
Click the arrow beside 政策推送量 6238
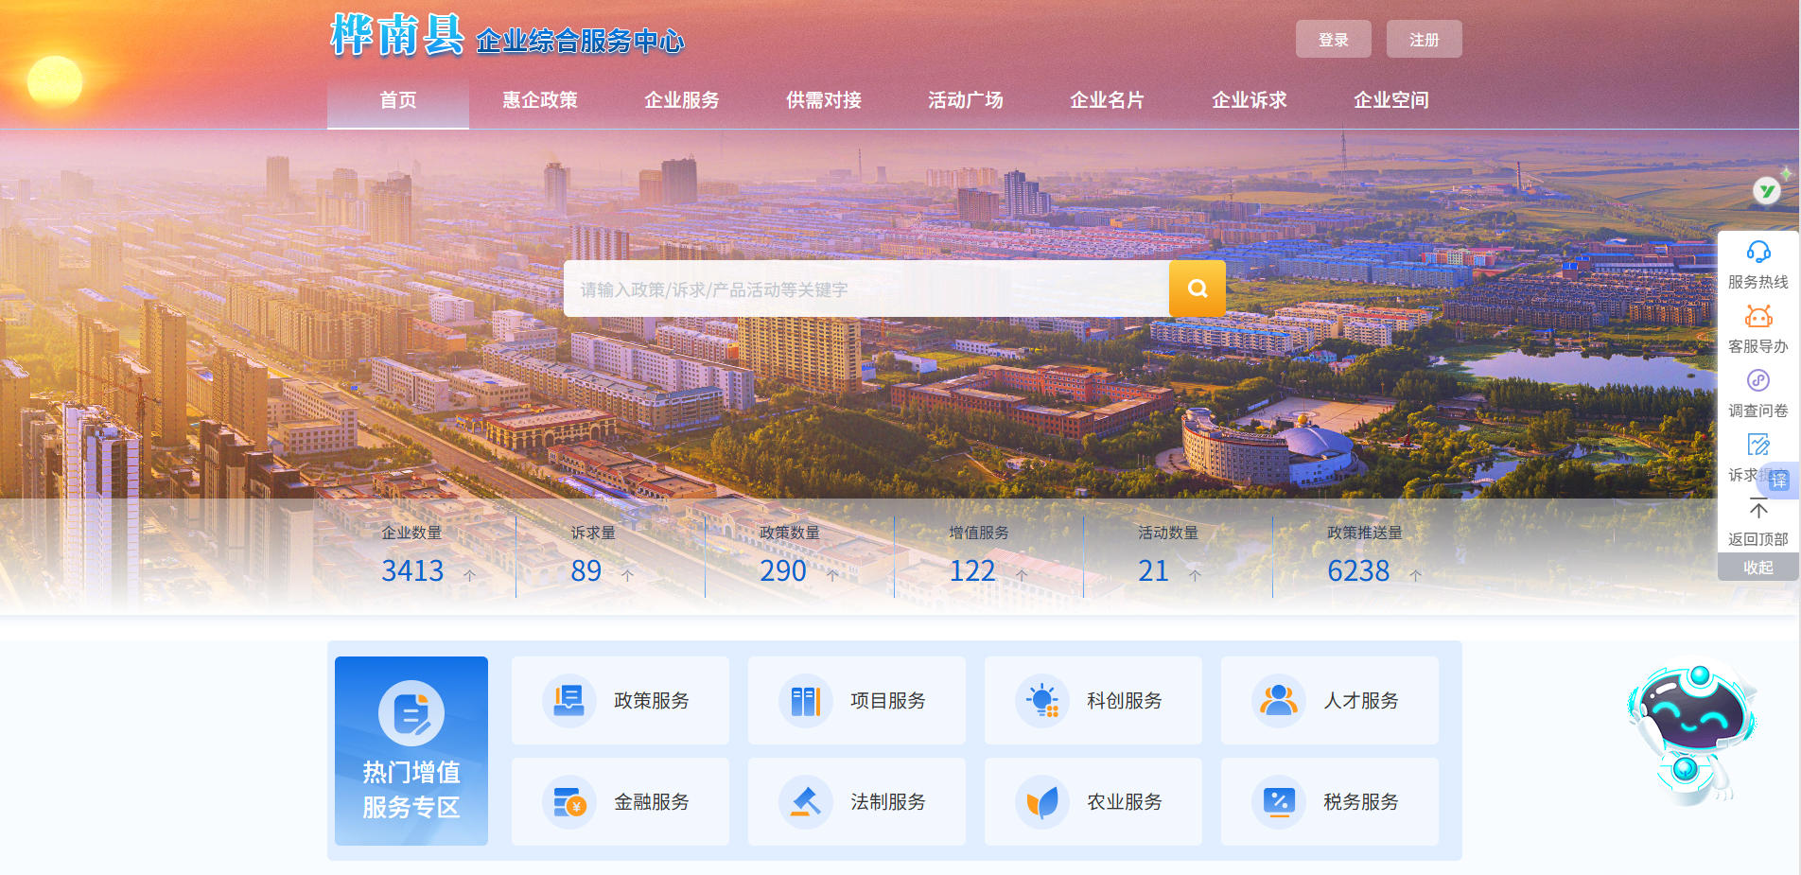click(x=1415, y=574)
